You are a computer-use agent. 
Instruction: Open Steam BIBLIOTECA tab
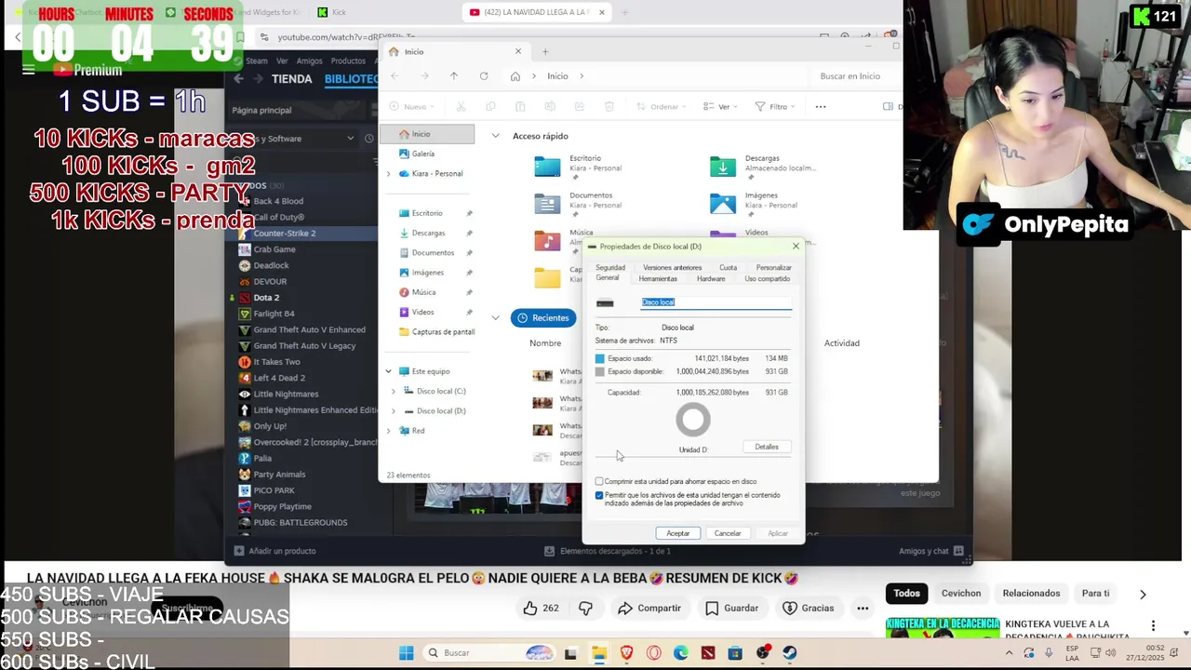(x=351, y=79)
